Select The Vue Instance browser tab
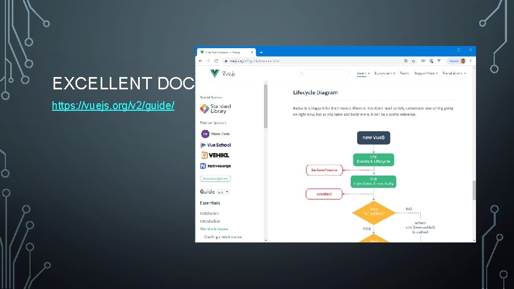 (226, 52)
